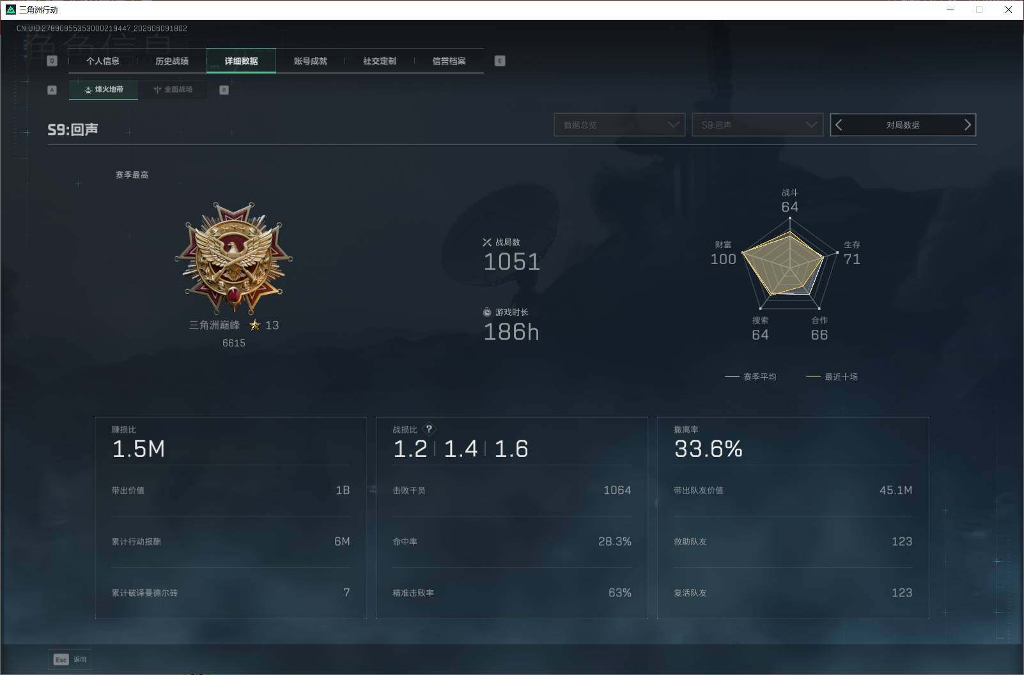Click the right arrow beside 对局数据

point(967,125)
